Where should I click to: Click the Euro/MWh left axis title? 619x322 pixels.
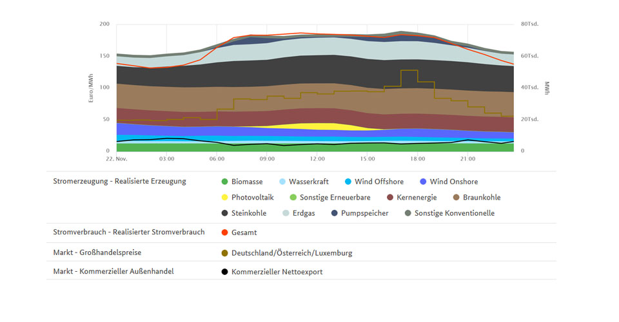pyautogui.click(x=91, y=88)
